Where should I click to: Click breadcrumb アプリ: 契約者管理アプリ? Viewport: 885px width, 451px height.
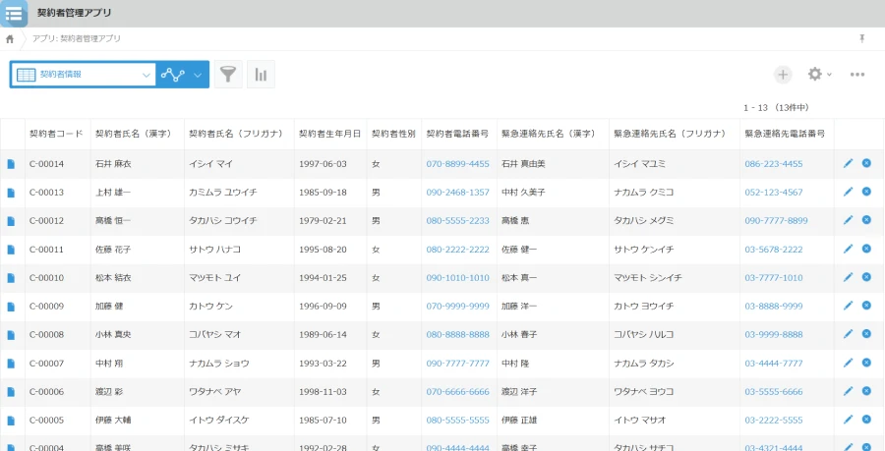[x=76, y=39]
